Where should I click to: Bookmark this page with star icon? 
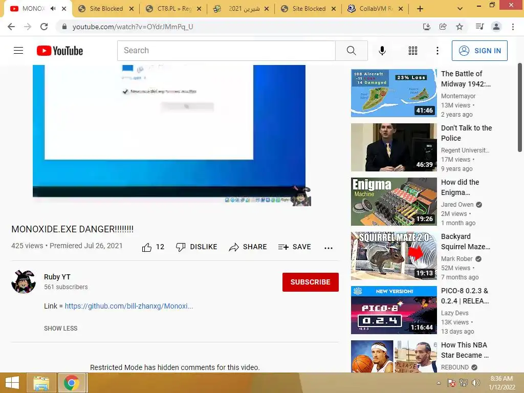pos(460,27)
